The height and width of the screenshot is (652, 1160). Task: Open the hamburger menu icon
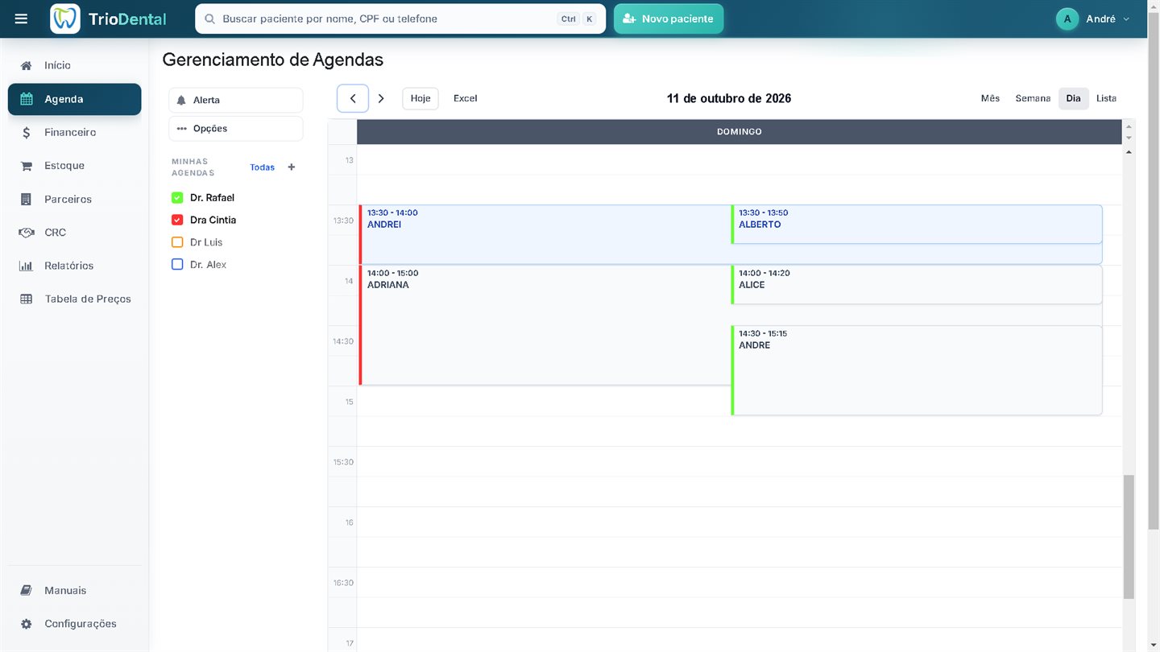click(21, 19)
